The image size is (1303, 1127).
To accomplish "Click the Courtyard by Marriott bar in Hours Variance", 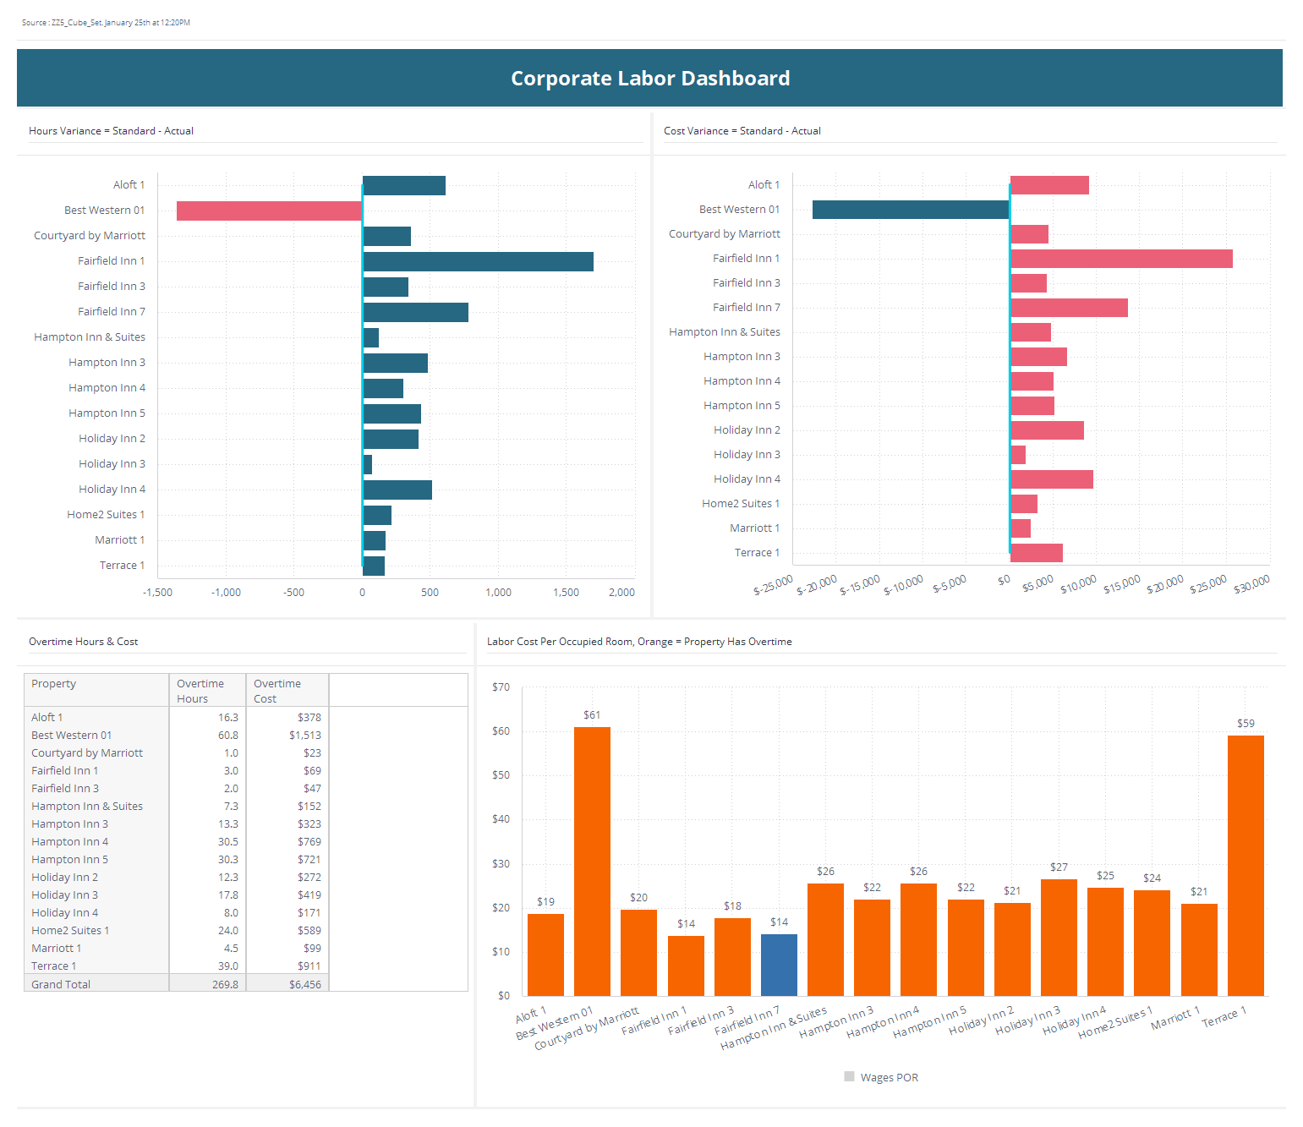I will coord(386,236).
